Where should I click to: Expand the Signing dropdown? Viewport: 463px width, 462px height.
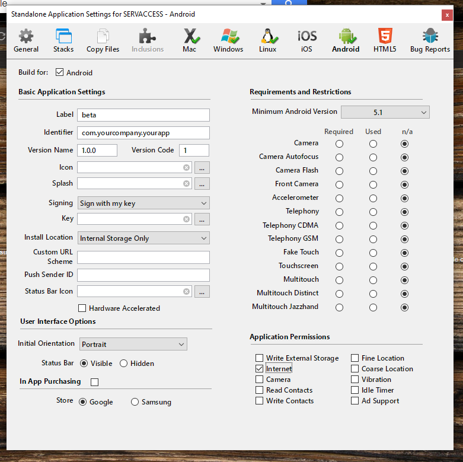pyautogui.click(x=143, y=203)
